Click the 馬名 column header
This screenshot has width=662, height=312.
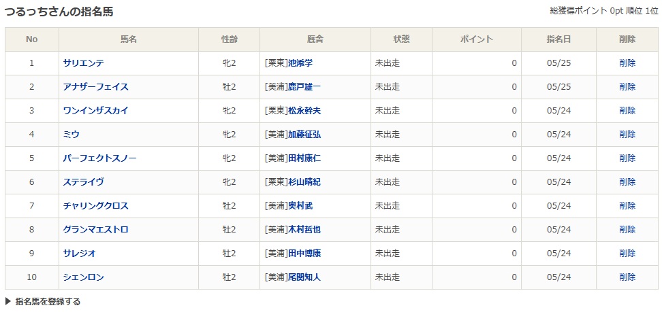[128, 39]
